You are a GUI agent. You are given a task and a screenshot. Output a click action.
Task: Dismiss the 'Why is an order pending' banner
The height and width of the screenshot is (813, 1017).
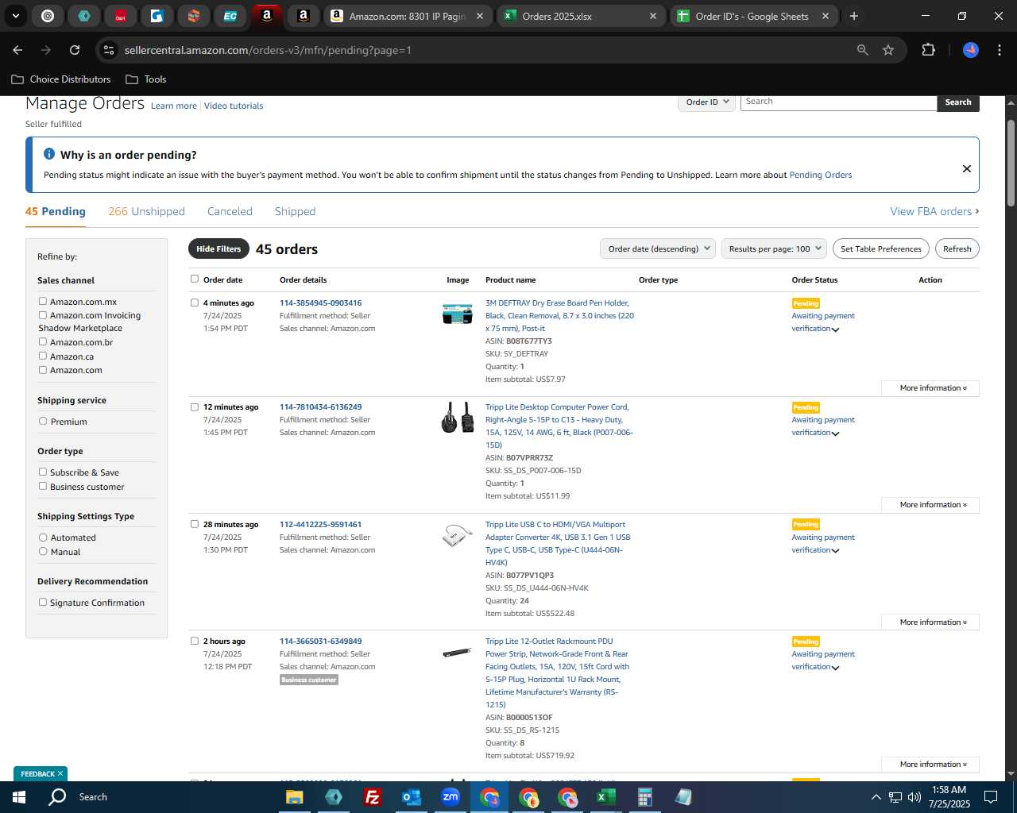[967, 168]
